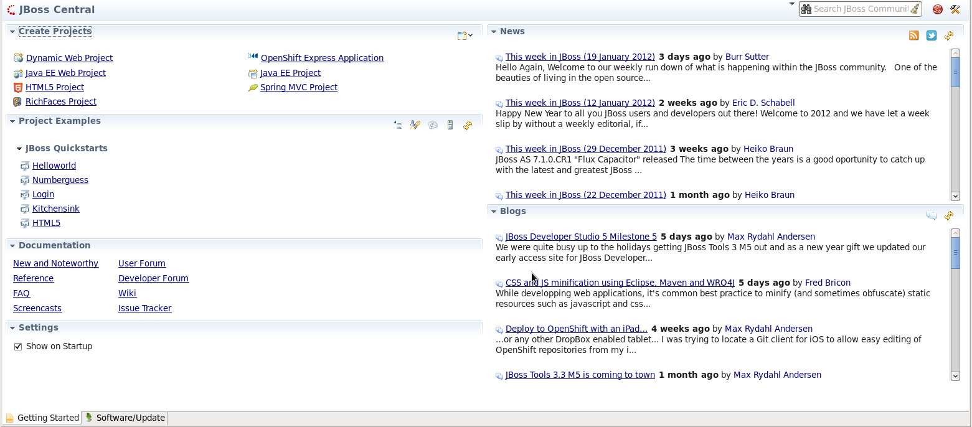Click the Kitchensink quickstart icon
The width and height of the screenshot is (972, 427).
pos(25,209)
